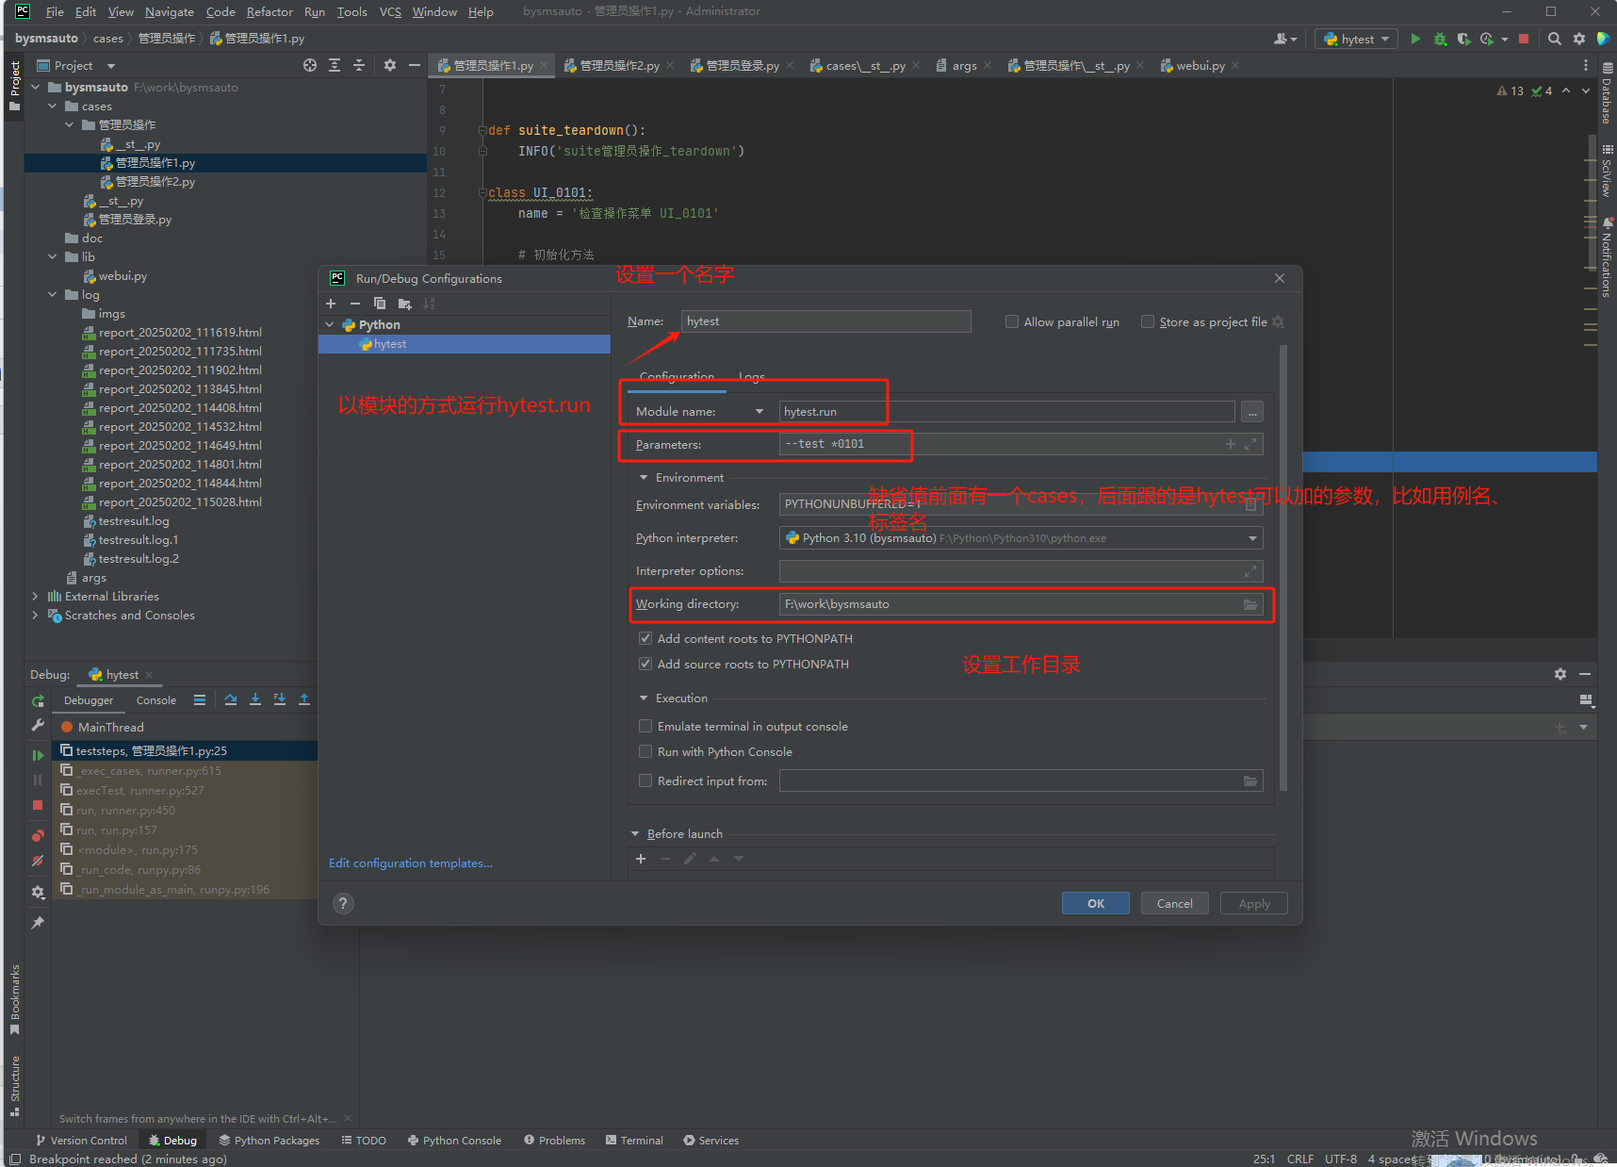Open hytest run configuration selector in toolbar
This screenshot has height=1167, width=1617.
[1357, 39]
